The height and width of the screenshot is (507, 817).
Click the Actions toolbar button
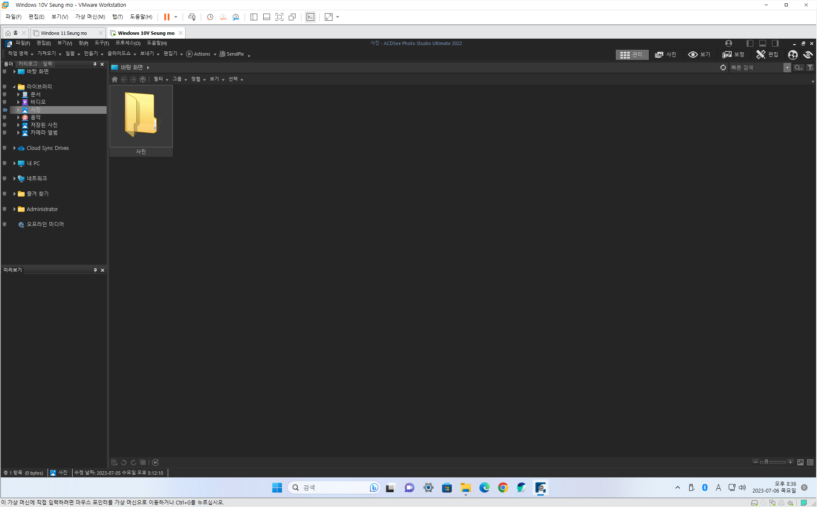201,54
